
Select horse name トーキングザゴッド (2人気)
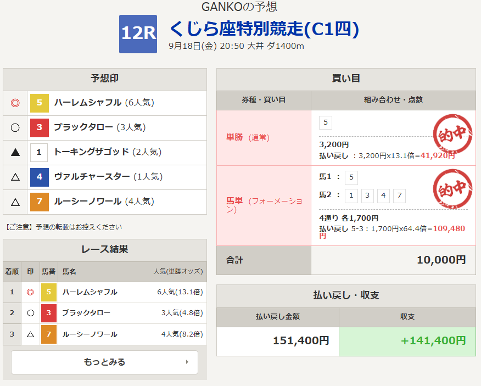coord(108,152)
